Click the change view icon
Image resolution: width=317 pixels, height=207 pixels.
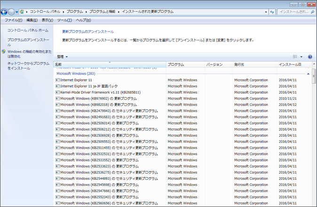coord(295,57)
